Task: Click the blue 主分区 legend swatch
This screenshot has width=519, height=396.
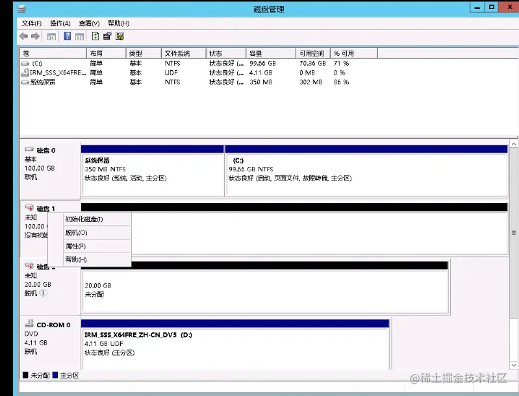Action: pos(55,375)
